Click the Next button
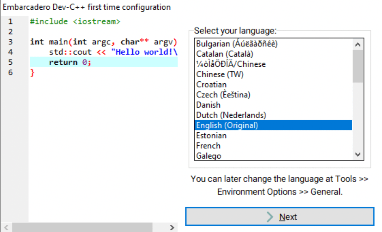This screenshot has height=232, width=382. [x=280, y=217]
